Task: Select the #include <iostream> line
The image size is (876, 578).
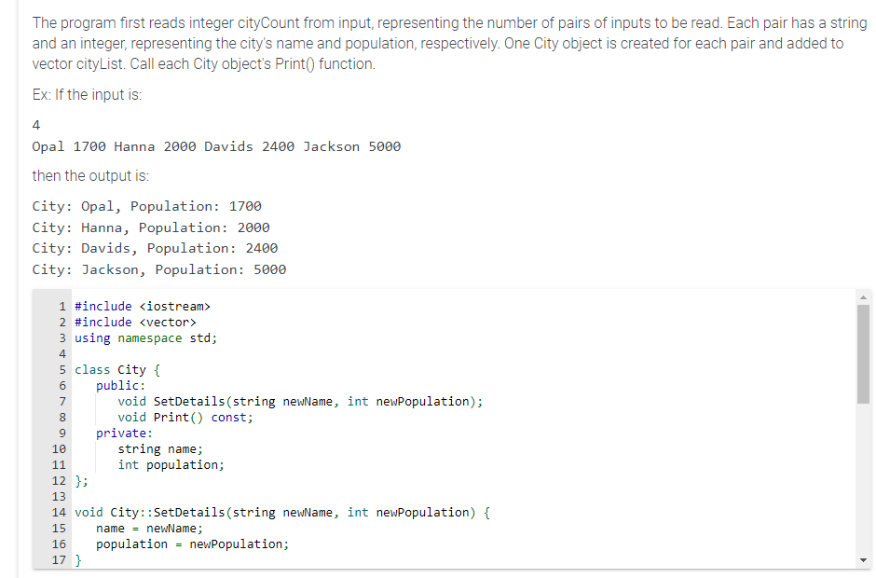Action: coord(142,305)
